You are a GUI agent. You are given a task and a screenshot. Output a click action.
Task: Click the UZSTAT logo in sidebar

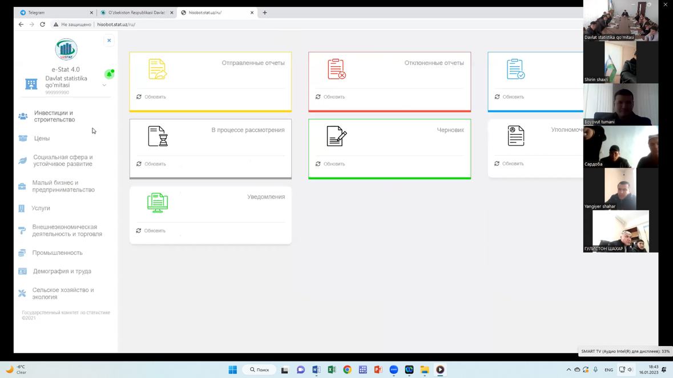[66, 50]
